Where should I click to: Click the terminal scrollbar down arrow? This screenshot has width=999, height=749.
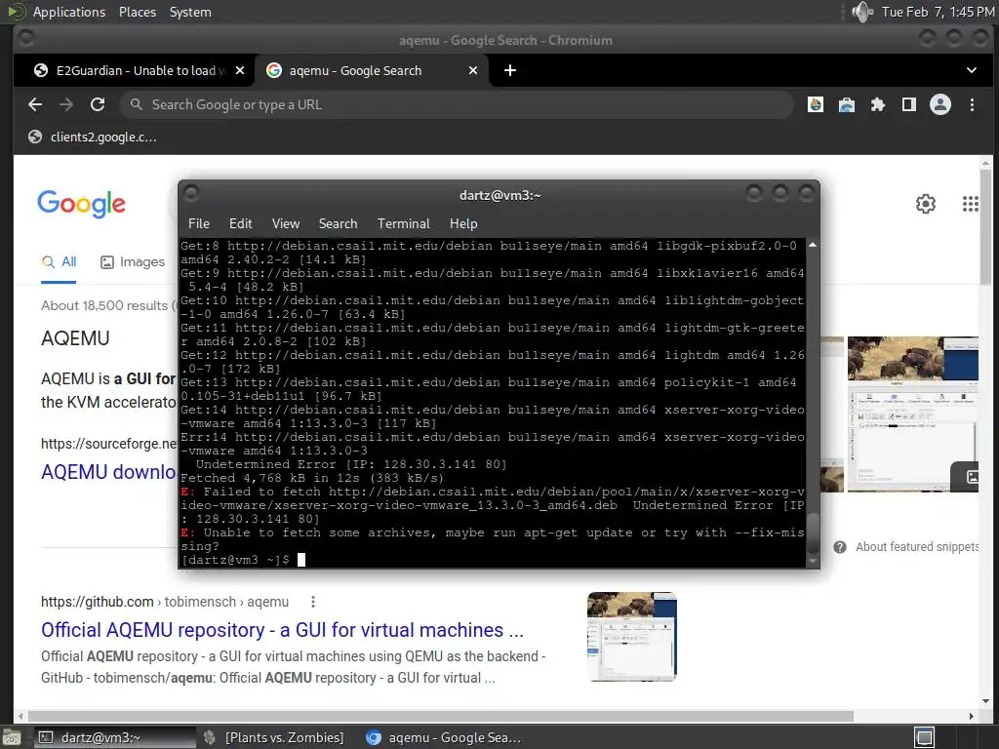(813, 561)
